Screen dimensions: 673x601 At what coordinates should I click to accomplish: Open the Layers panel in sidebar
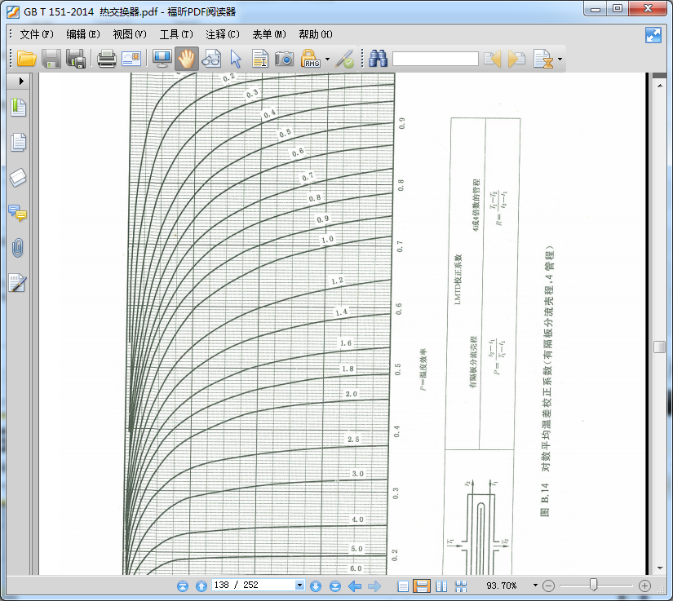tap(18, 178)
